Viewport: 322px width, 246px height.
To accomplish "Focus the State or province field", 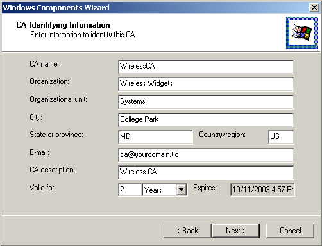I will click(155, 137).
